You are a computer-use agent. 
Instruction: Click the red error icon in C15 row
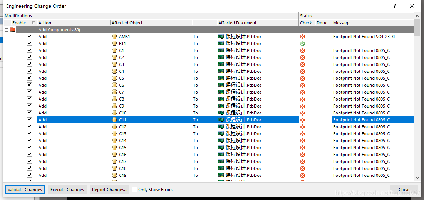[303, 148]
